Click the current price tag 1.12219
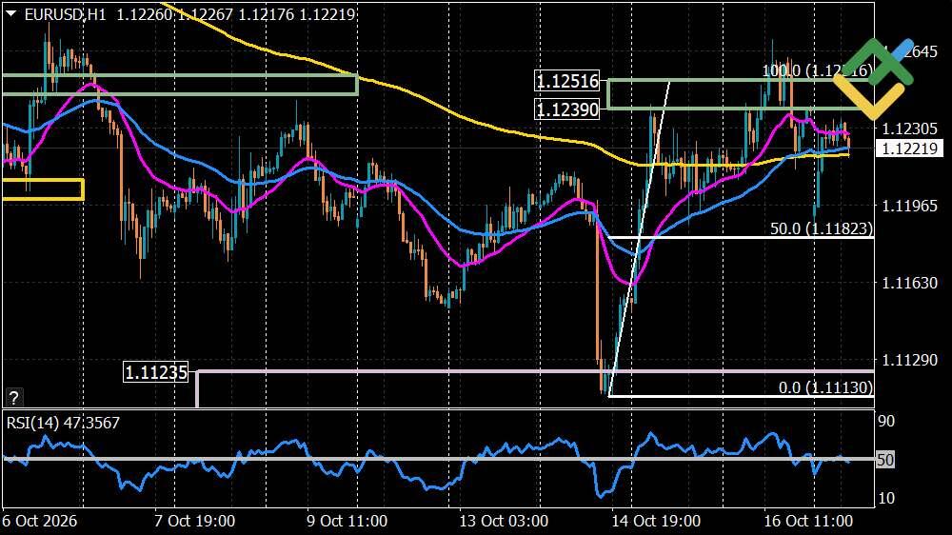 tap(909, 149)
